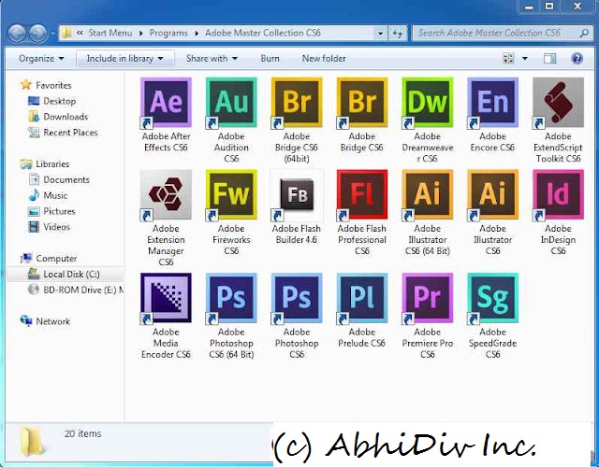Open the view options dropdown arrow

point(525,58)
